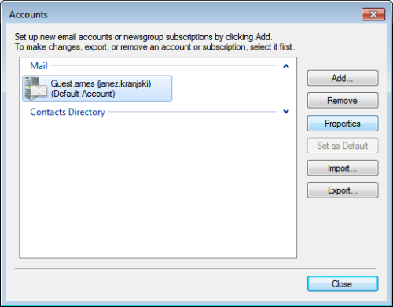Remove the selected account
This screenshot has height=307, width=393.
click(x=343, y=100)
